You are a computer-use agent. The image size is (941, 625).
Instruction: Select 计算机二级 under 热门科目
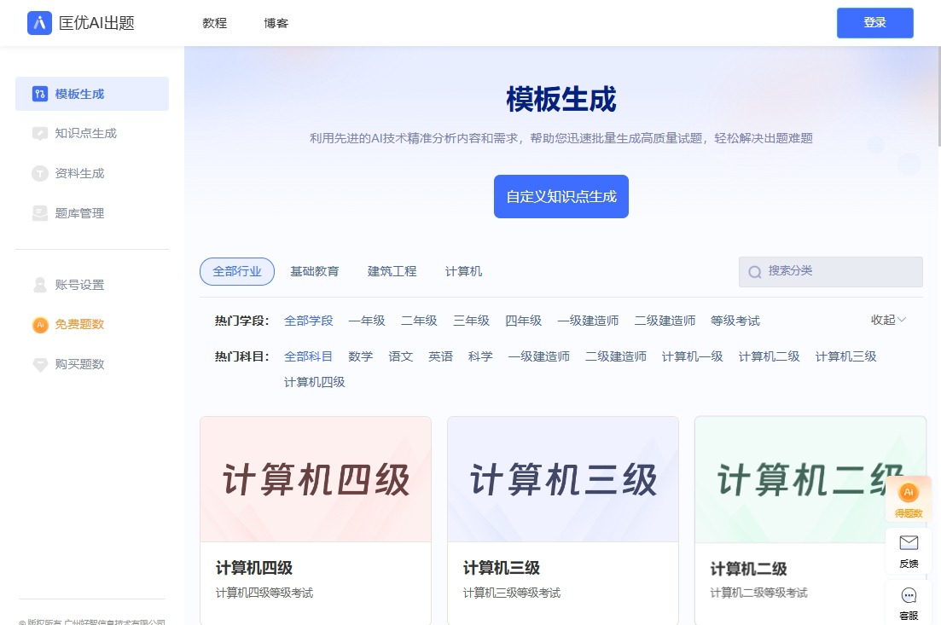point(769,356)
